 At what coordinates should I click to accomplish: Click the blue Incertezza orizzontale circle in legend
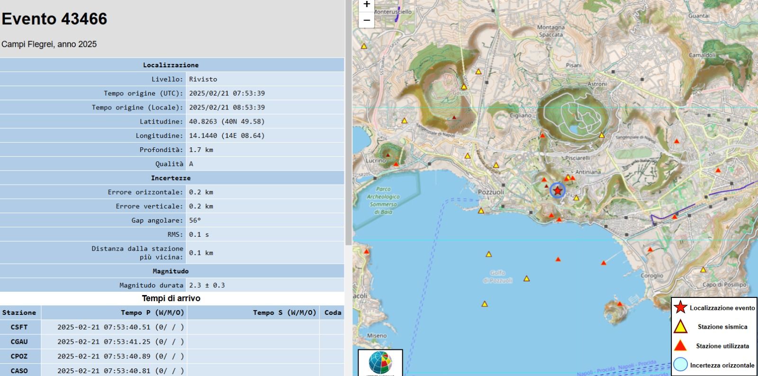[680, 365]
